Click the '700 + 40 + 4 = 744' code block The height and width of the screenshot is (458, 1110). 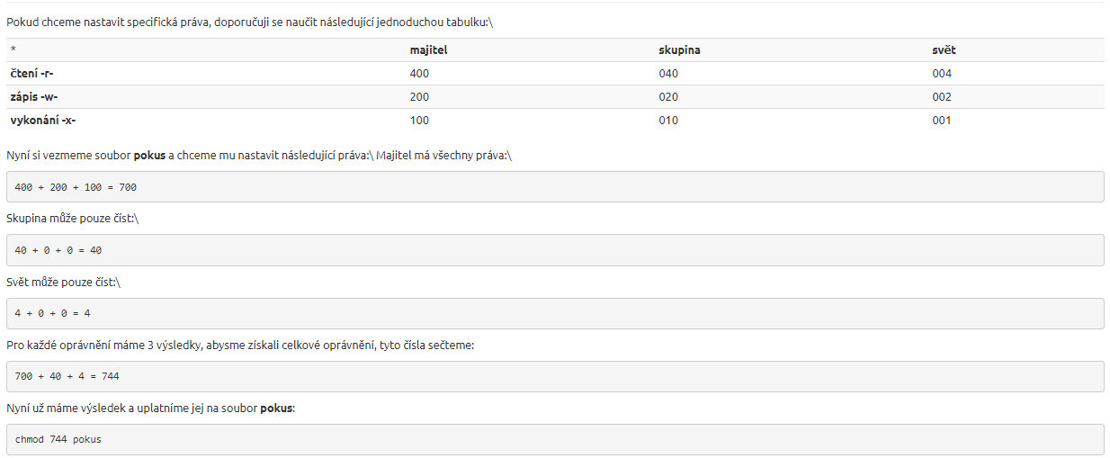pyautogui.click(x=554, y=376)
